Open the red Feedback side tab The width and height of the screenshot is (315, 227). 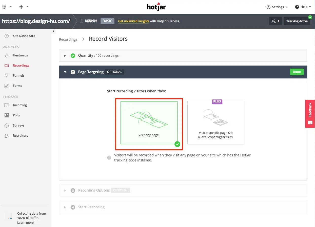(310, 114)
